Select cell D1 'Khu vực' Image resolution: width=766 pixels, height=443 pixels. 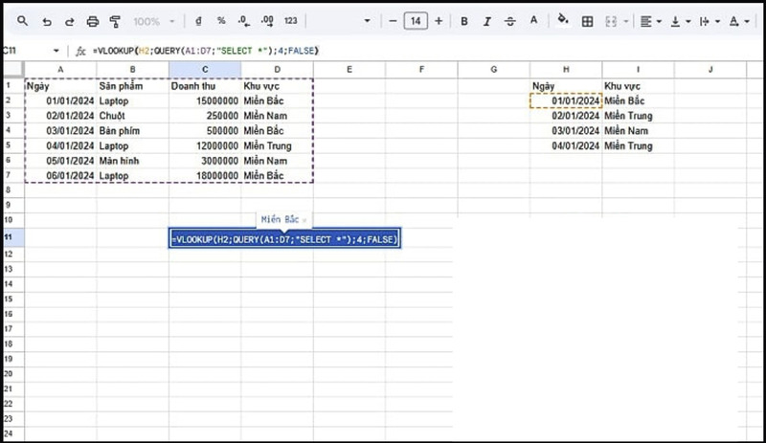pos(277,86)
